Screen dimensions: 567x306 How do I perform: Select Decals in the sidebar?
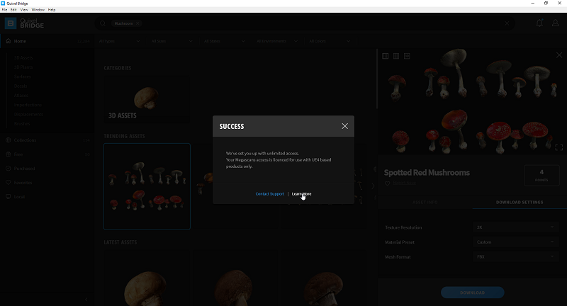21,86
